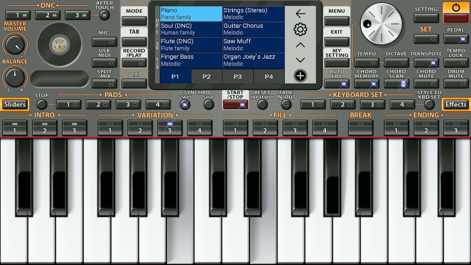Viewport: 471px width, 265px height.
Task: Trigger Pad 4
Action: pyautogui.click(x=158, y=105)
